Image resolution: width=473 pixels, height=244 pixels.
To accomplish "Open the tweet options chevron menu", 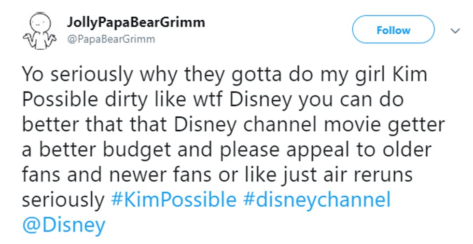I will point(454,30).
